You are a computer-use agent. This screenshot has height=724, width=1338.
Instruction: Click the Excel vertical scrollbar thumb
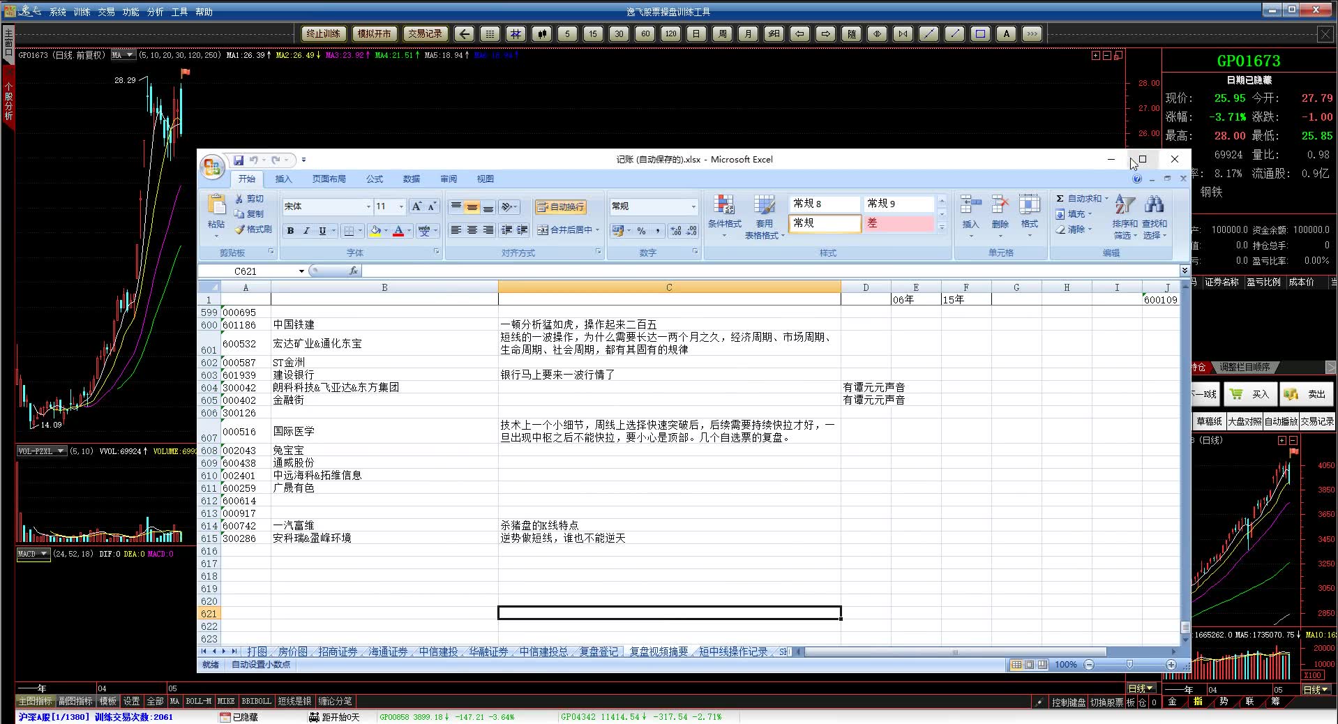coord(1185,628)
